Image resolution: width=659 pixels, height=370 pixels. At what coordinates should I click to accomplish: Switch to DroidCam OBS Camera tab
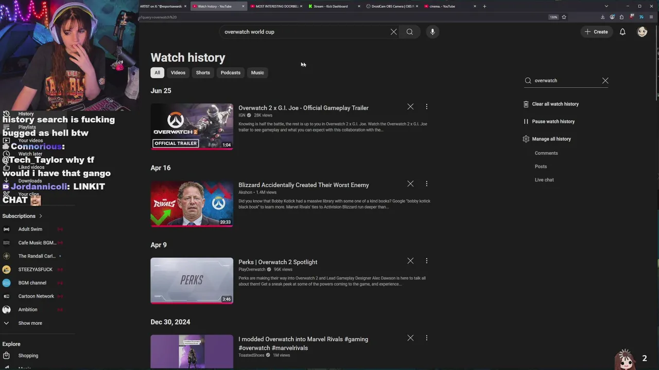coord(392,6)
